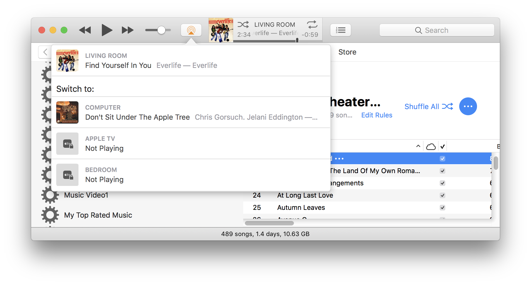Click the sort ascending arrow column header
Image resolution: width=531 pixels, height=285 pixels.
click(x=418, y=146)
